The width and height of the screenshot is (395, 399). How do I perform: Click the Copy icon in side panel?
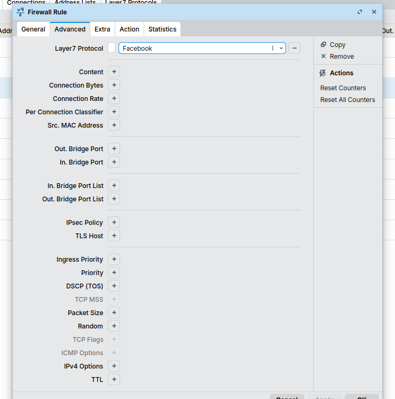click(323, 45)
